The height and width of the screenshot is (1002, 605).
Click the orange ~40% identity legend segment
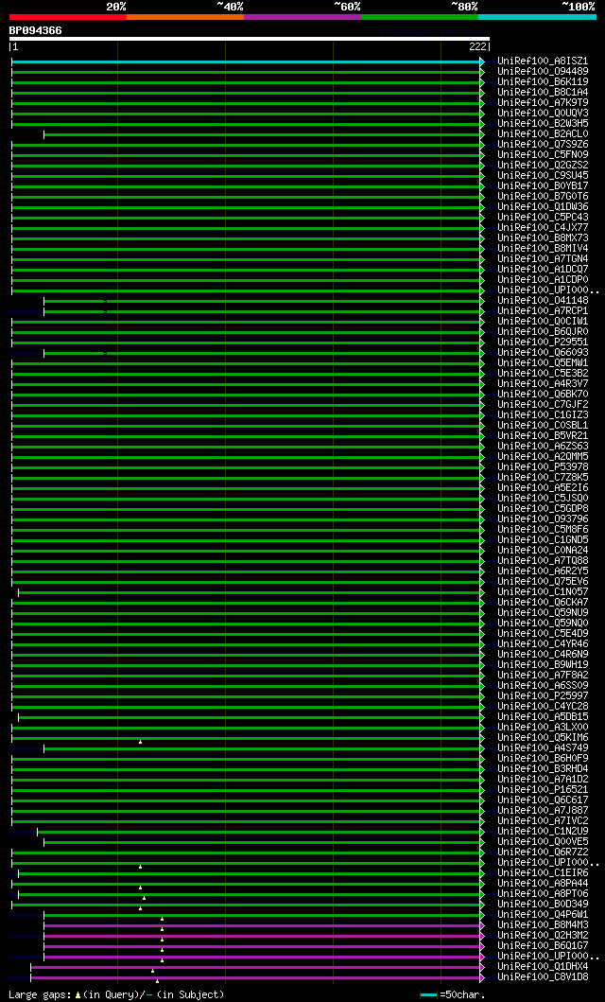coord(185,17)
